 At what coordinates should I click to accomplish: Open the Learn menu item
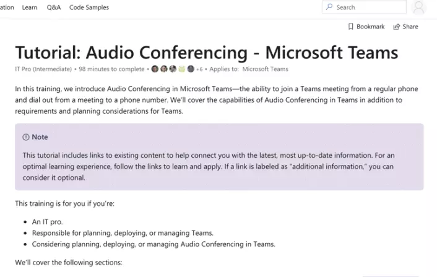pyautogui.click(x=30, y=7)
